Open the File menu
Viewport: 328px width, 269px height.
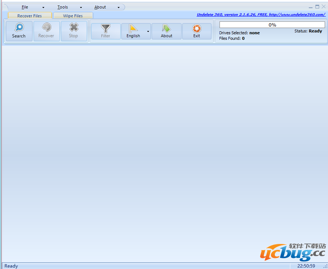point(25,7)
